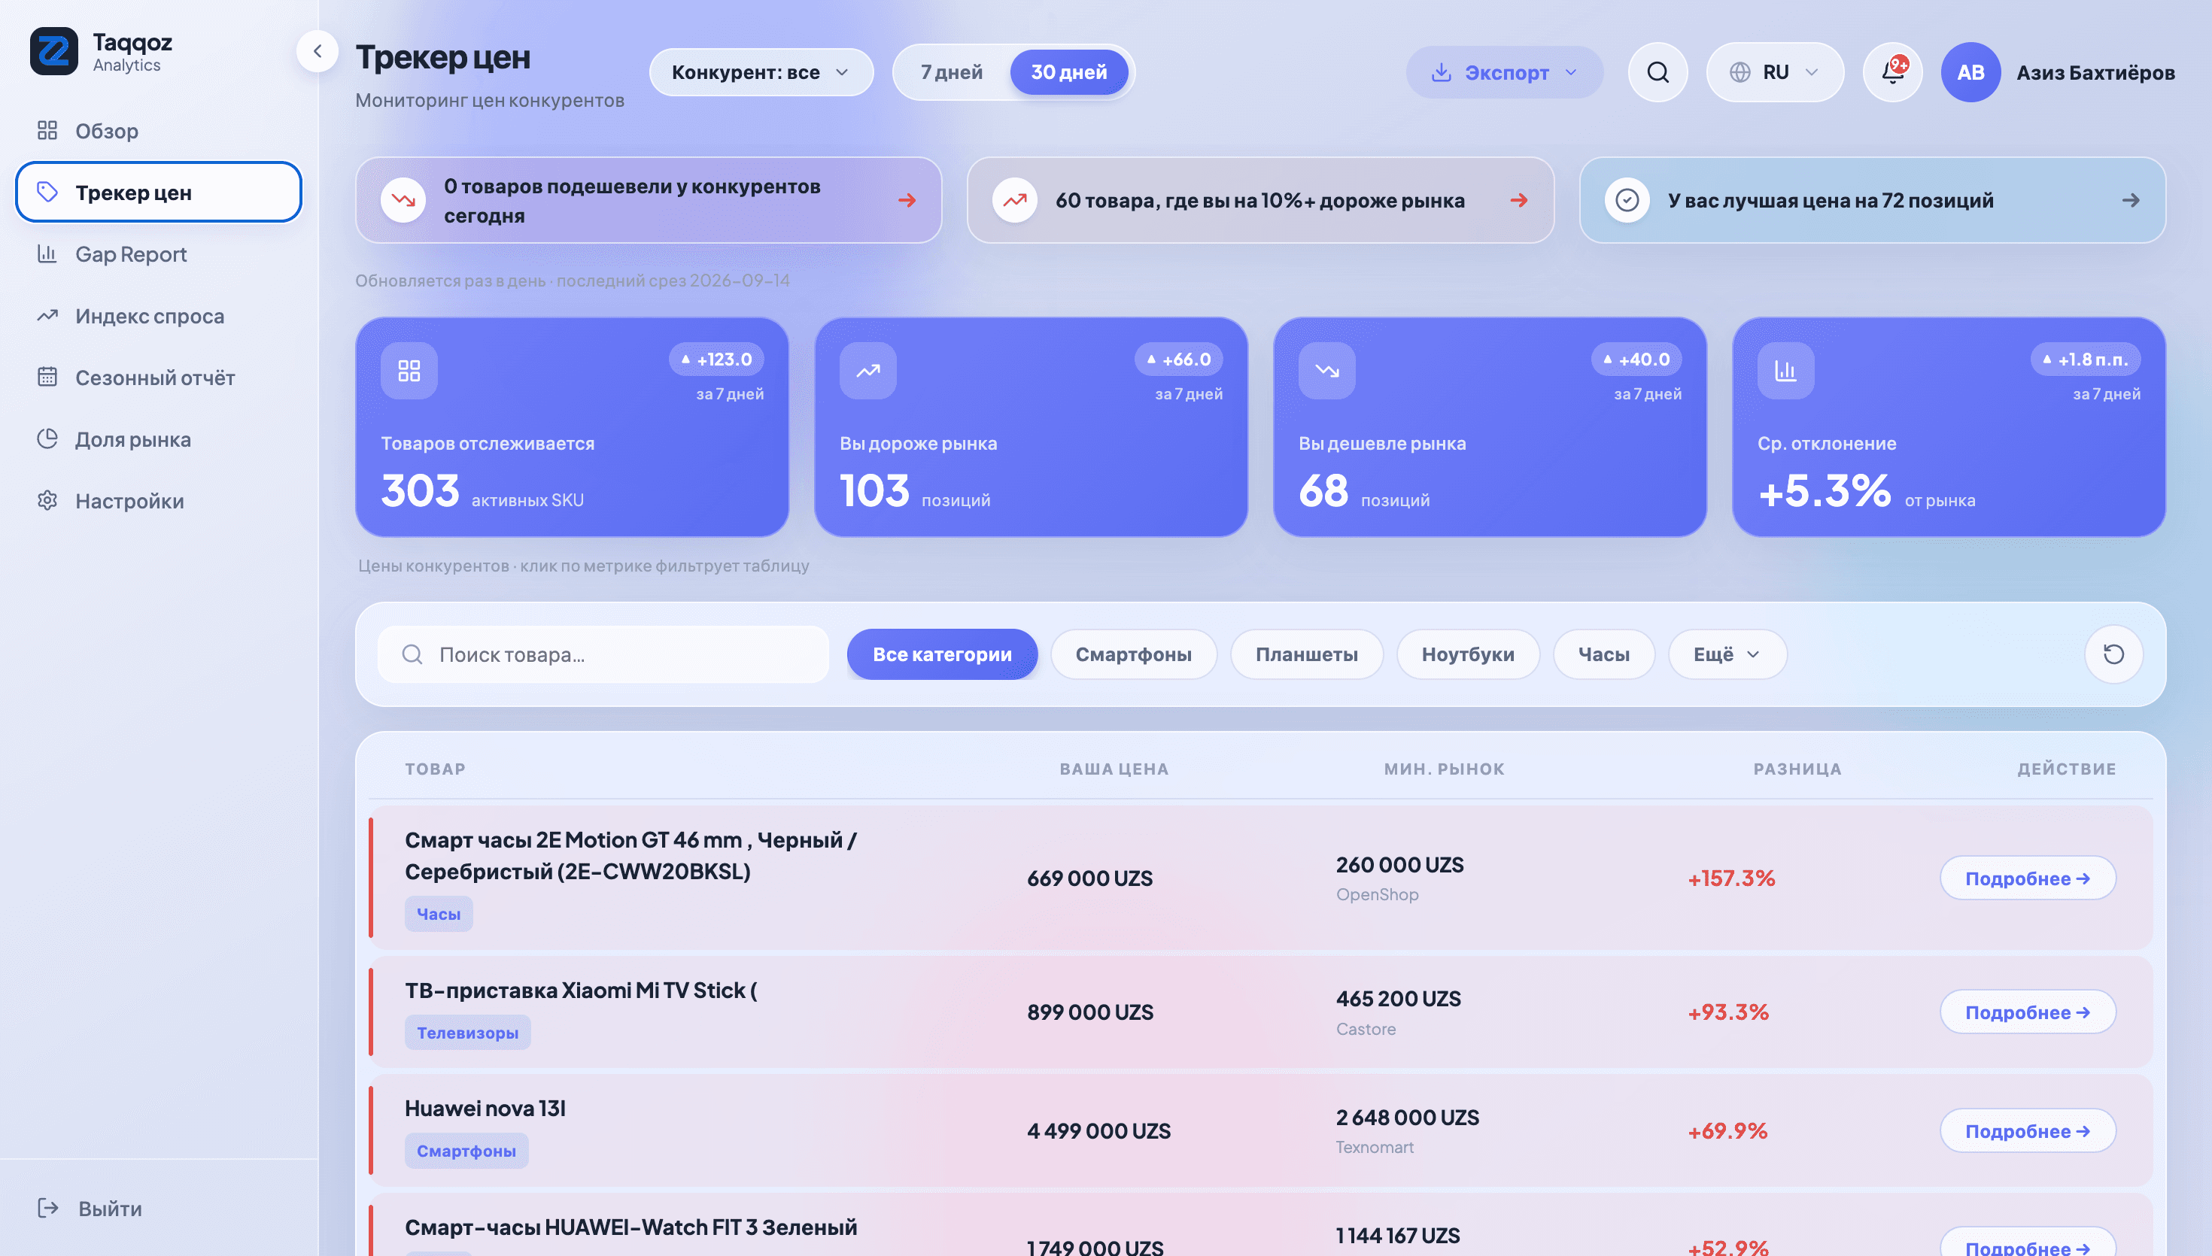Click the grid icon on Товаров отслеживается card
Image resolution: width=2212 pixels, height=1256 pixels.
pyautogui.click(x=409, y=371)
